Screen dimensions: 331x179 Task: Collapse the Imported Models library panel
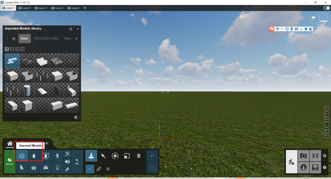78,29
